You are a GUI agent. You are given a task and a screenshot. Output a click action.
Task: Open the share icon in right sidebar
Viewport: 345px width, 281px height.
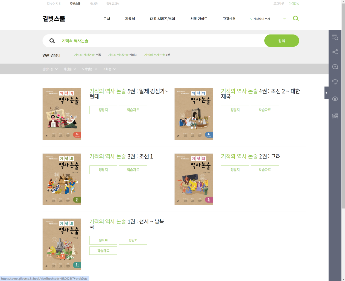pyautogui.click(x=335, y=52)
